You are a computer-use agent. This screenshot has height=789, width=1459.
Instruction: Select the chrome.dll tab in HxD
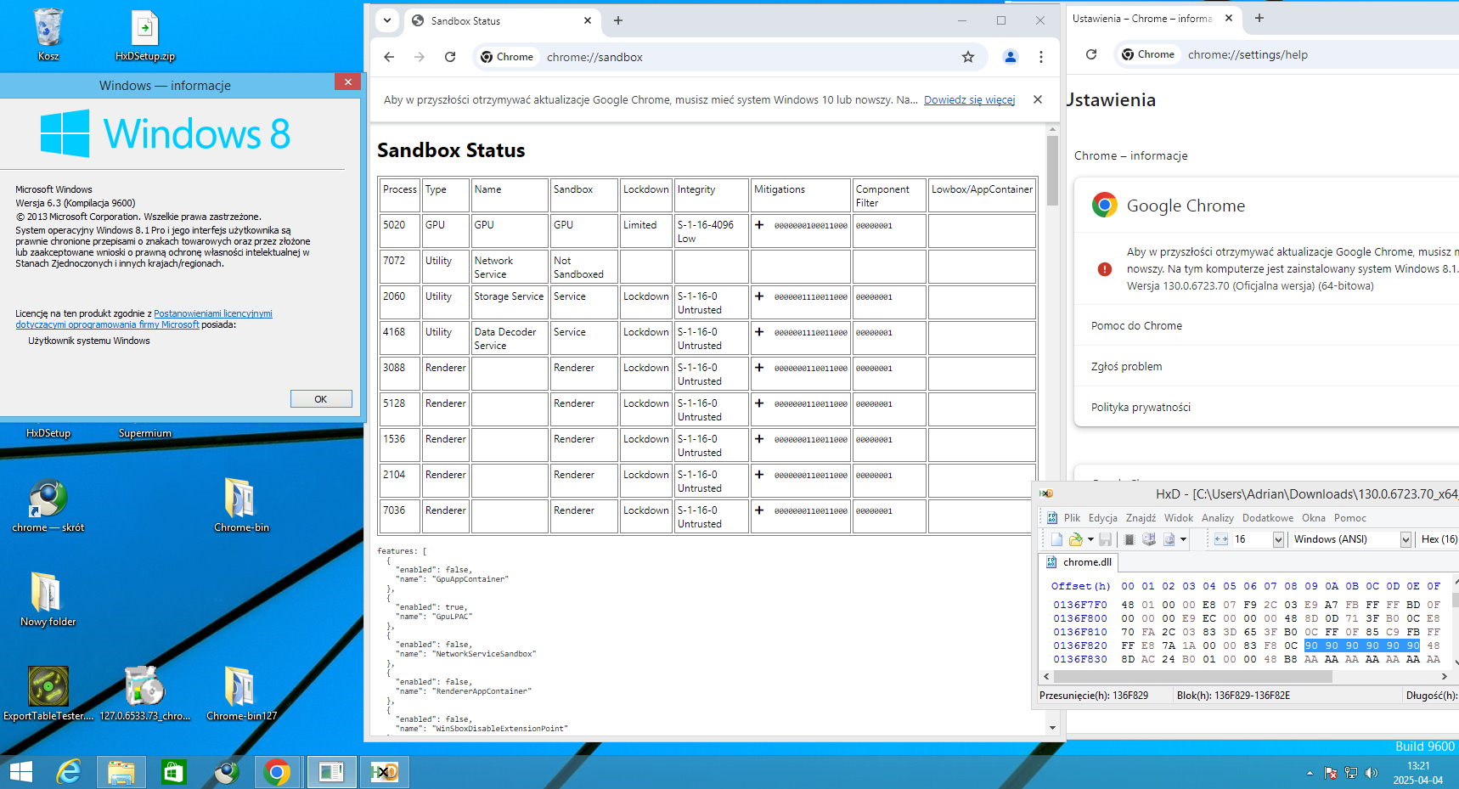click(x=1079, y=562)
